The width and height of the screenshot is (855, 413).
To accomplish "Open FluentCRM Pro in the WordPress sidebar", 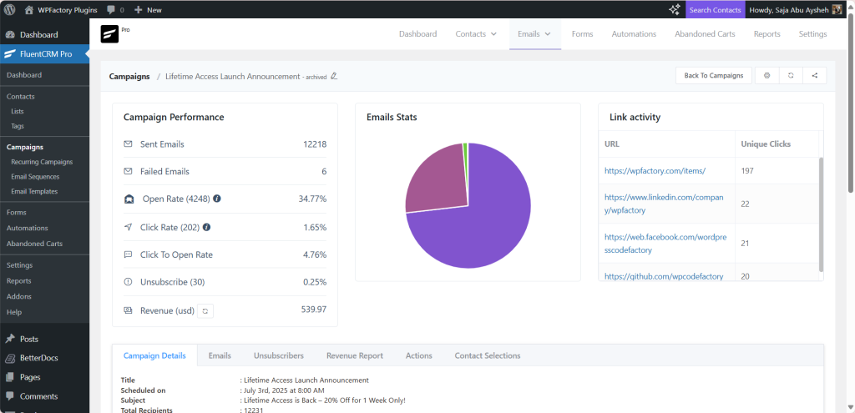I will (45, 54).
